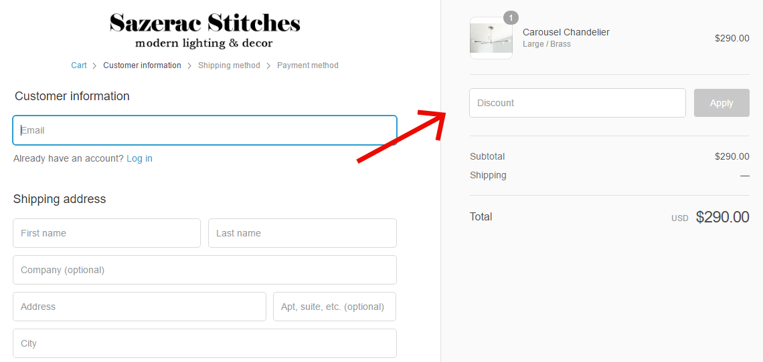Follow the Log in link
This screenshot has width=763, height=362.
click(x=139, y=158)
